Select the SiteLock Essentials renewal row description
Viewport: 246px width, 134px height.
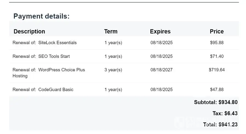[x=45, y=43]
